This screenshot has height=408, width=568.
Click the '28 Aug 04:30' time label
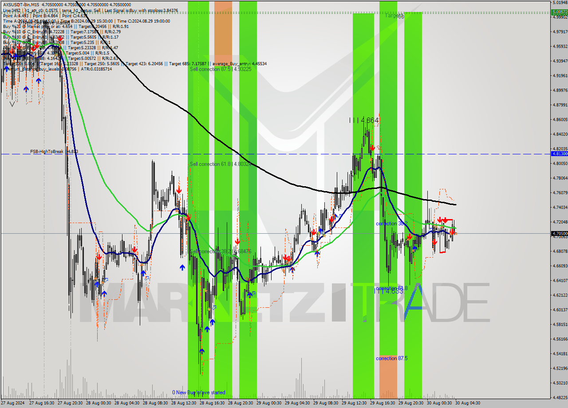point(127,403)
